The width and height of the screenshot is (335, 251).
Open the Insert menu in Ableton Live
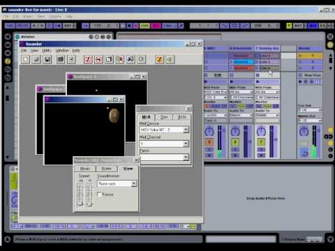pos(28,17)
